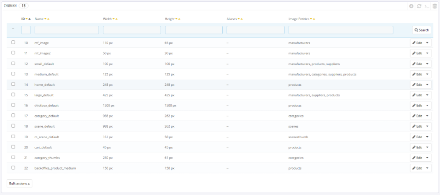This screenshot has width=440, height=195.
Task: Show the SQL query terminal icon
Action: (x=427, y=6)
